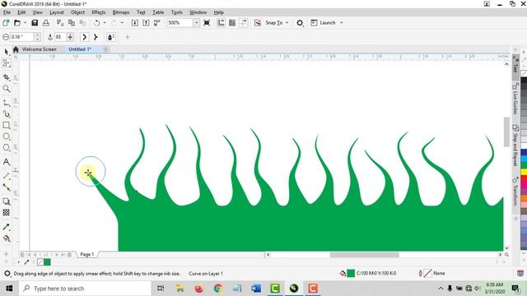The width and height of the screenshot is (527, 296).
Task: Select the Shape/Smear tool in the toolbox
Action: tap(6, 63)
